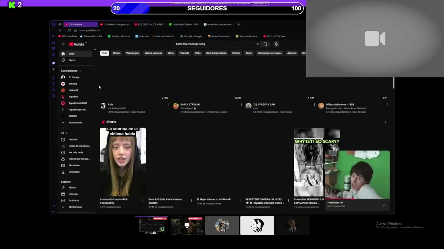The width and height of the screenshot is (444, 249).
Task: Click the search magnifier button
Action: tap(265, 44)
